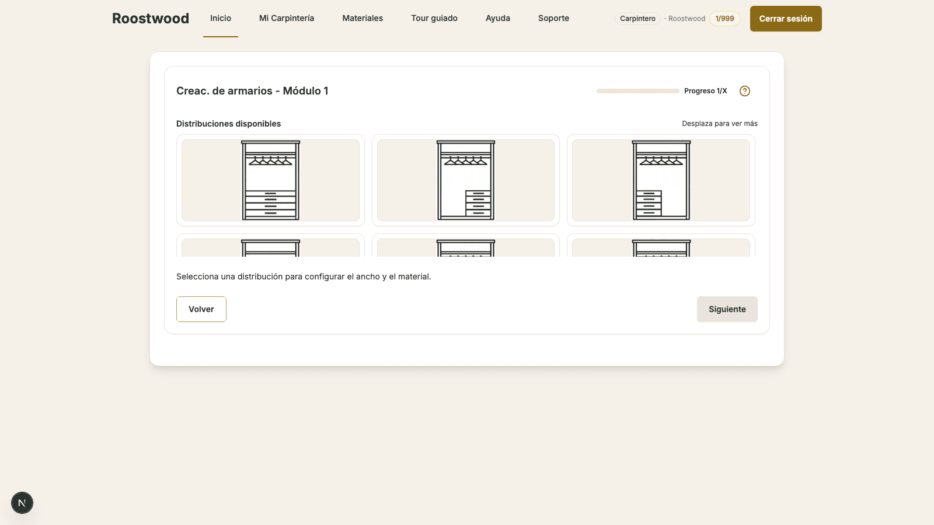The height and width of the screenshot is (525, 934).
Task: Open the Ayuda page
Action: pos(498,19)
